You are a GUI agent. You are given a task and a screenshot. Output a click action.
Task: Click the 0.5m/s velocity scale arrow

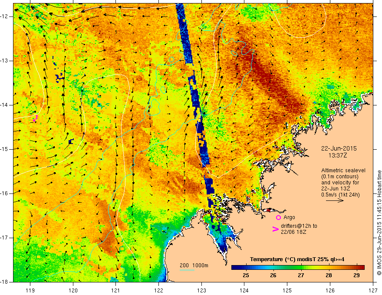[335, 200]
